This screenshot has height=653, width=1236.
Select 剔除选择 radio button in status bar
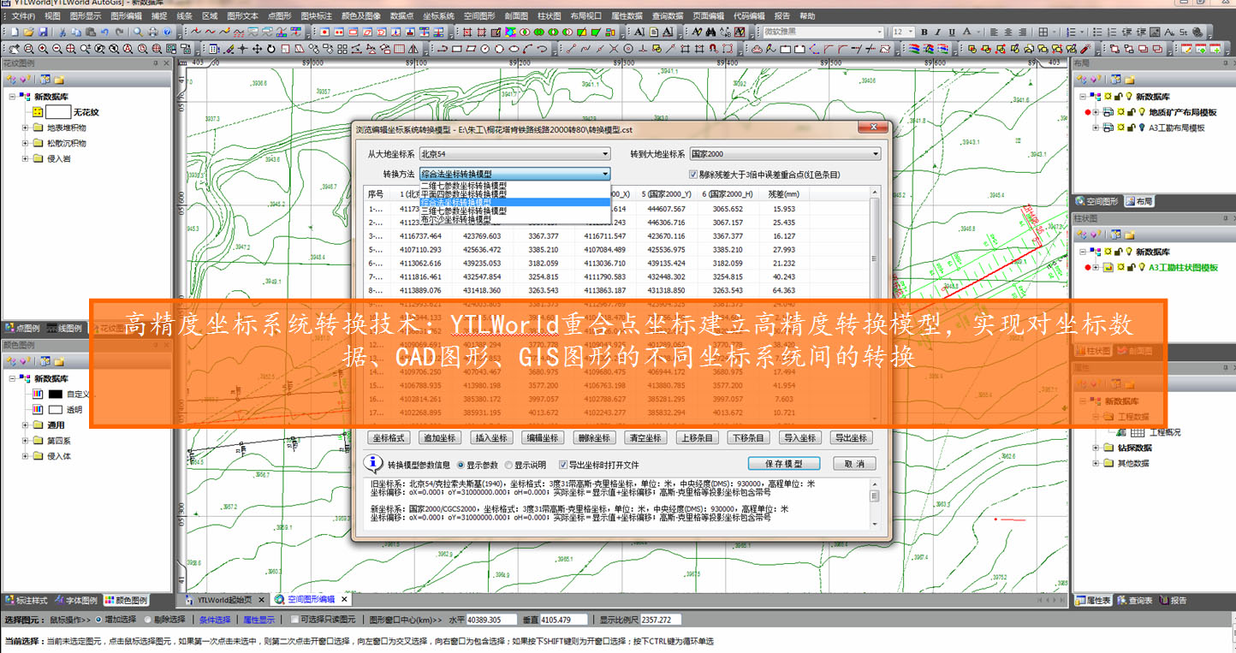148,620
